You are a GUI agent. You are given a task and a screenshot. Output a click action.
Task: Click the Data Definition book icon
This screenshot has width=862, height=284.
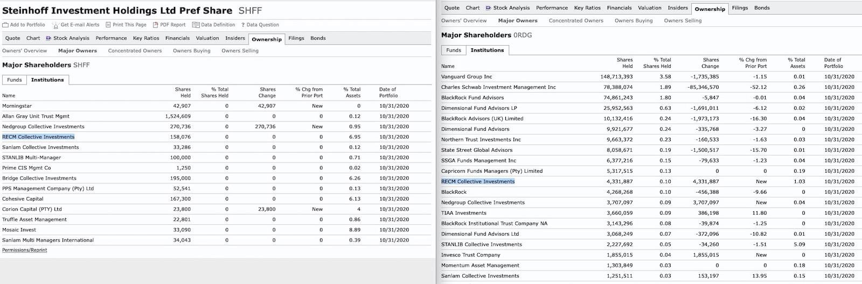[196, 25]
